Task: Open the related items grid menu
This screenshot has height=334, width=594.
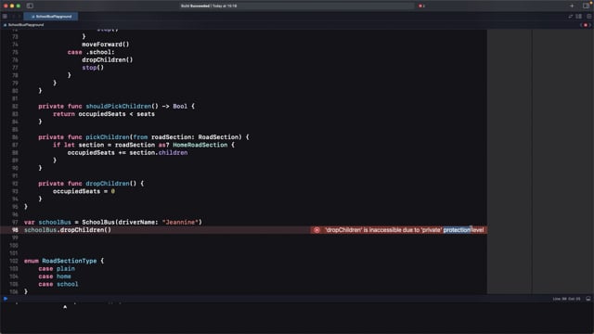Action: click(5, 17)
